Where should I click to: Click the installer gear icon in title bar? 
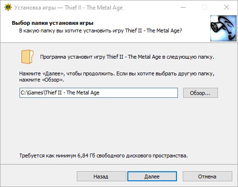pos(8,7)
